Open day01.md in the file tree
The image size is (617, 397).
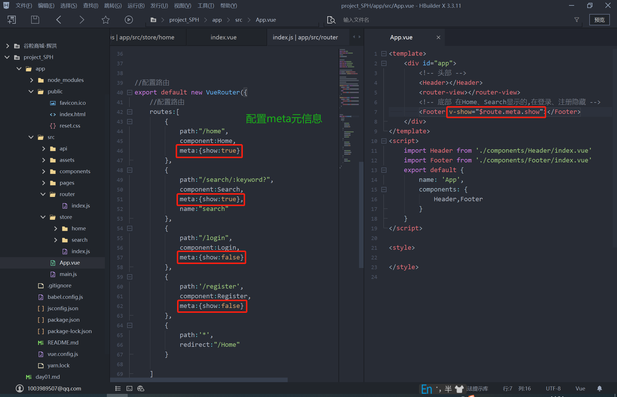[47, 377]
